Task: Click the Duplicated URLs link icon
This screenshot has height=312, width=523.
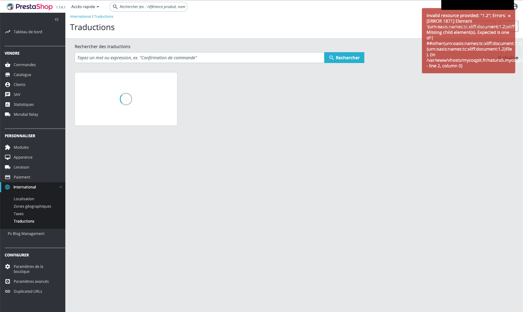Action: pyautogui.click(x=8, y=291)
